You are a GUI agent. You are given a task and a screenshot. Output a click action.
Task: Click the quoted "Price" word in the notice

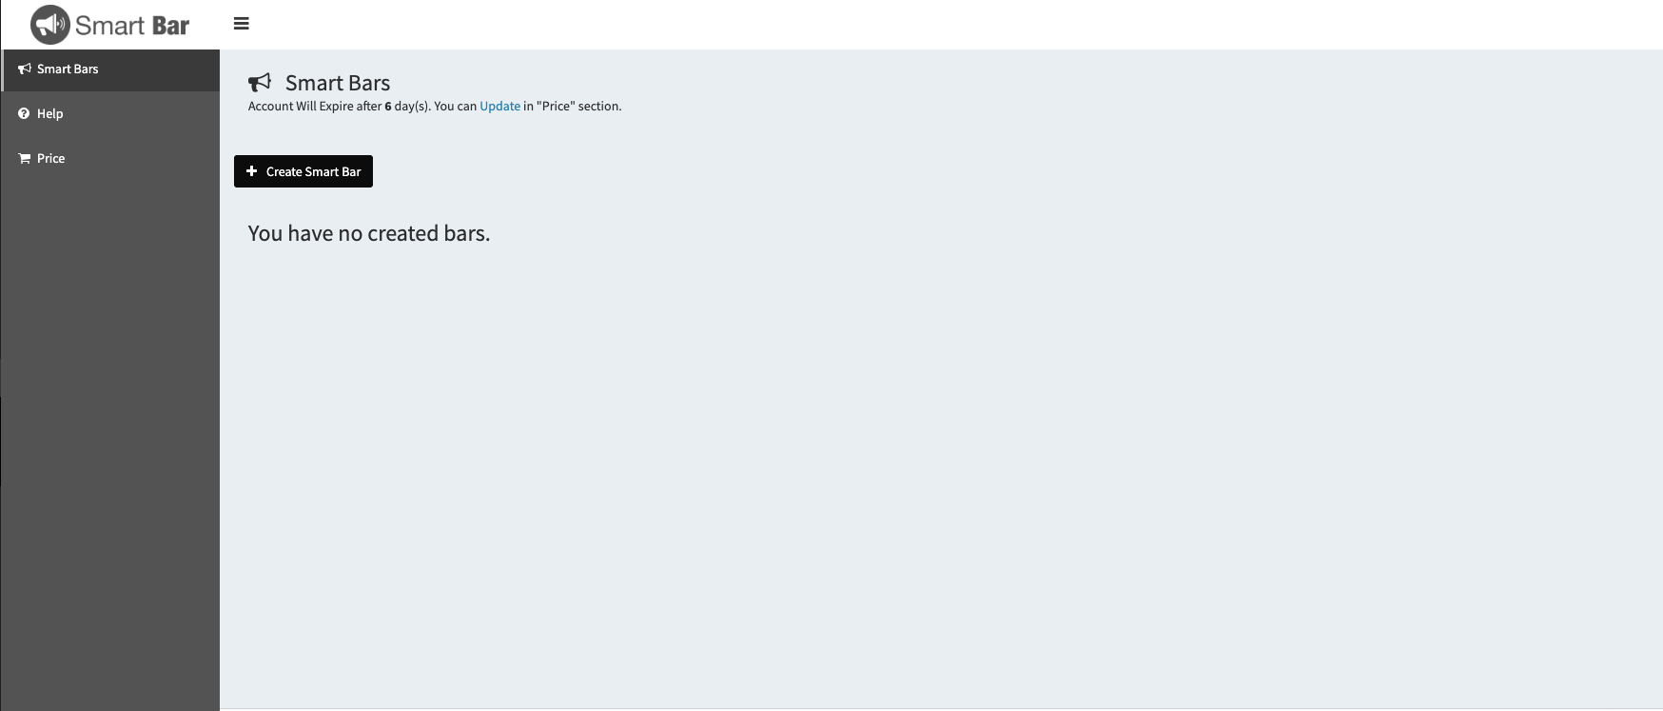pyautogui.click(x=556, y=107)
